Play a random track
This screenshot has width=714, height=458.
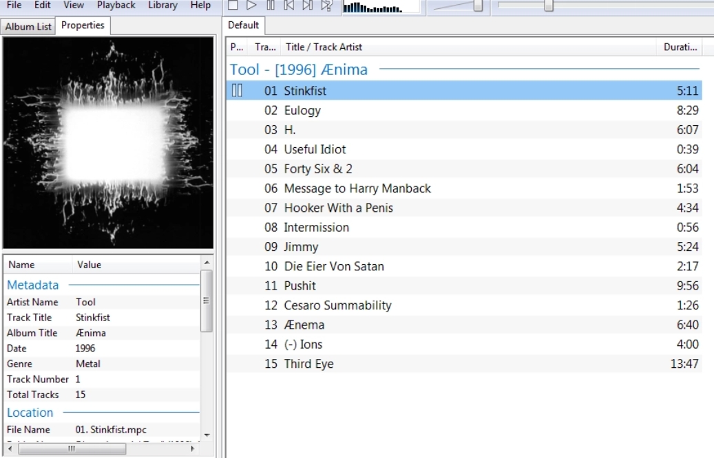(326, 5)
